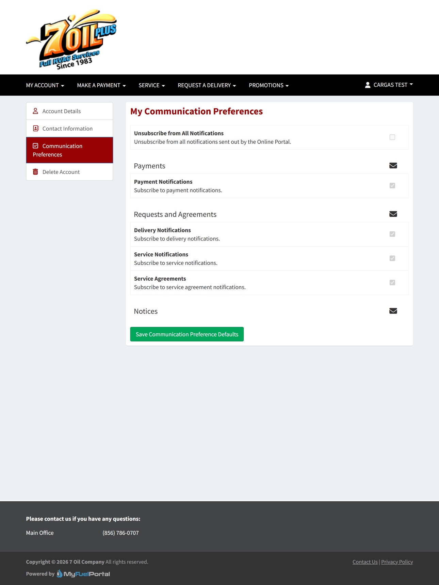Click the Delete Account trash icon
The image size is (439, 585).
[35, 172]
